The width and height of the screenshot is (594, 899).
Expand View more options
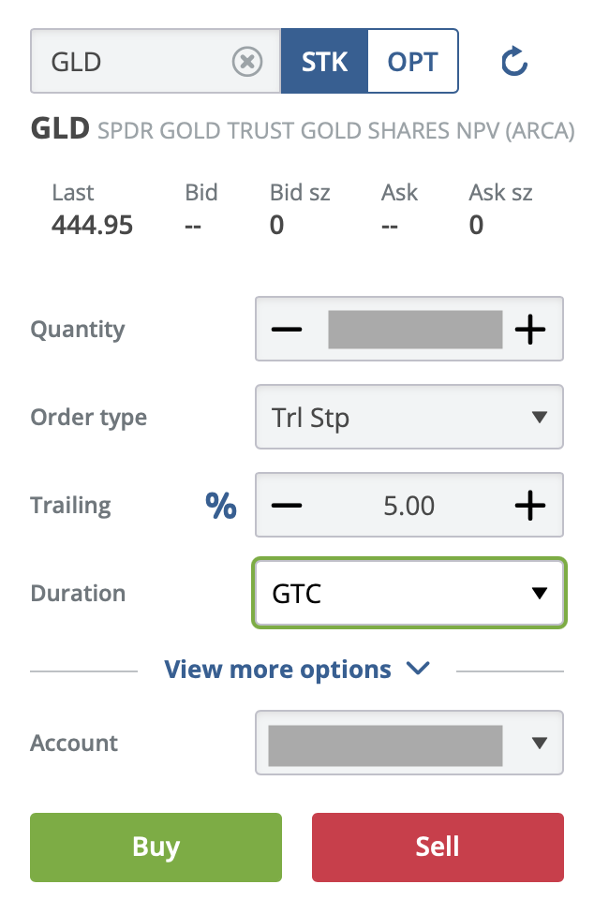pyautogui.click(x=277, y=670)
